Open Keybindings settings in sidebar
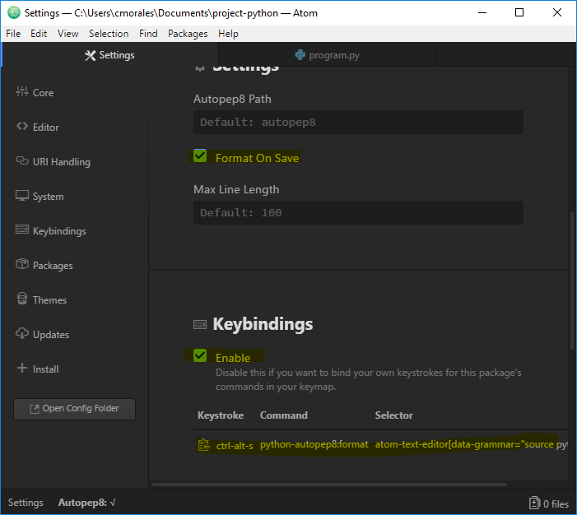577x515 pixels. click(x=59, y=230)
